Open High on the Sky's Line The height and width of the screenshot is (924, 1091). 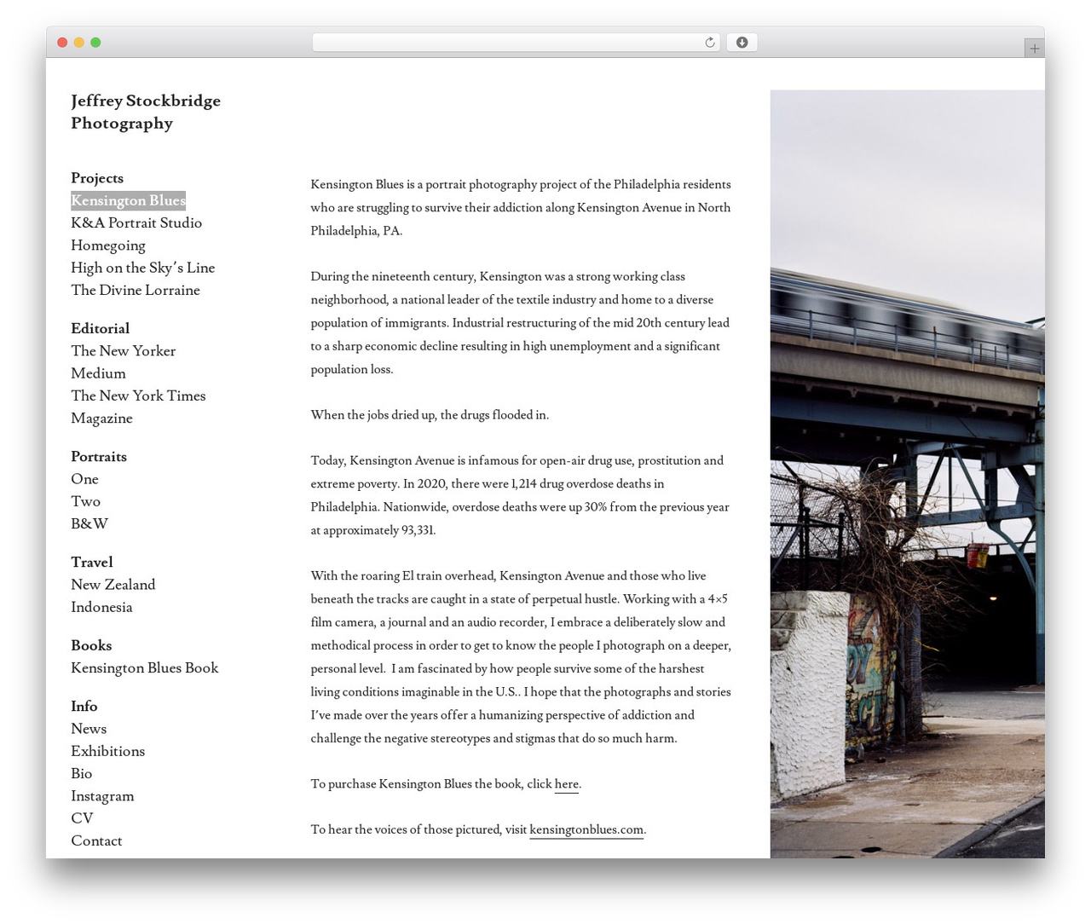coord(143,268)
